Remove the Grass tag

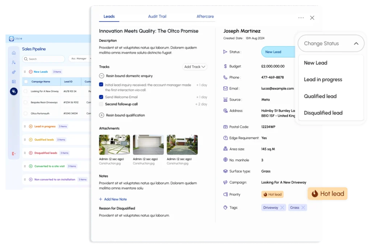303,207
